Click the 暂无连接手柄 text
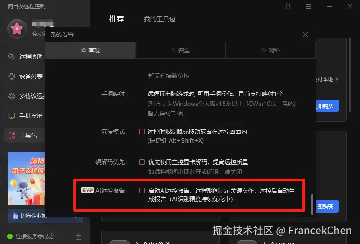 [x=165, y=113]
